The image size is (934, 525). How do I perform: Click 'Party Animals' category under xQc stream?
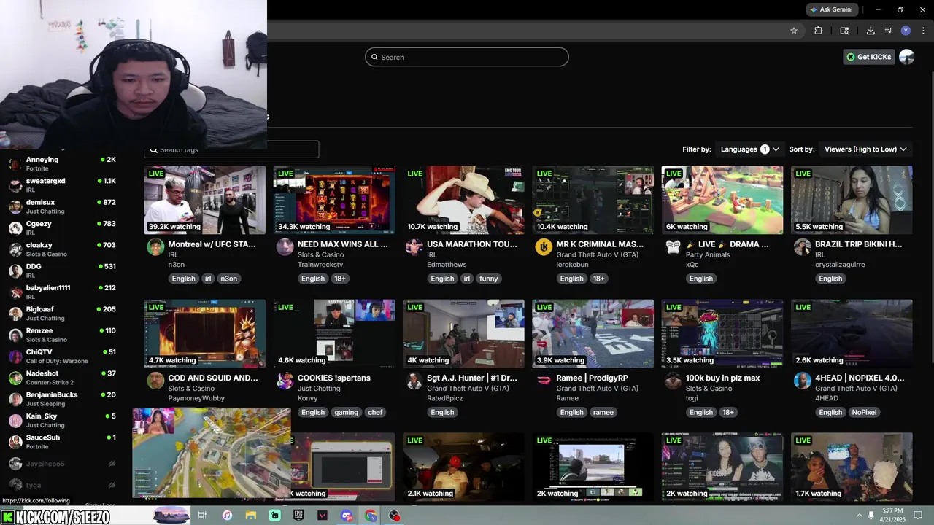(x=709, y=254)
